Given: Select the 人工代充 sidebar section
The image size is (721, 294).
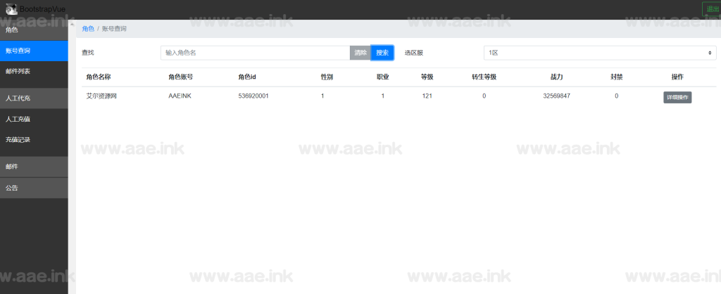Looking at the screenshot, I should coord(34,98).
